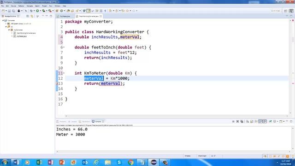
Task: Select myMeter.java in Package Explorer
Action: pyautogui.click(x=22, y=36)
